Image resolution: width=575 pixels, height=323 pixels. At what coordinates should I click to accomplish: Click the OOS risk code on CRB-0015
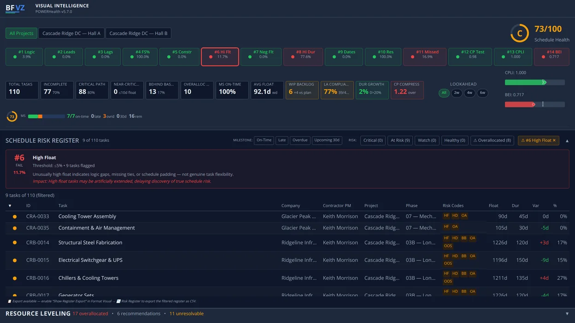(x=448, y=264)
